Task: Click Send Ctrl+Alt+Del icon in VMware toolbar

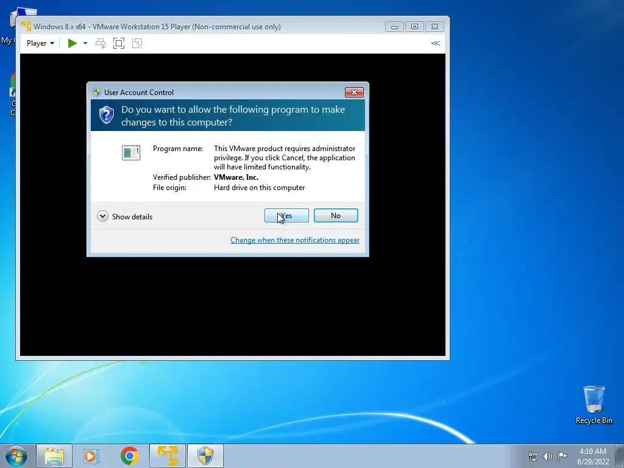Action: tap(101, 43)
